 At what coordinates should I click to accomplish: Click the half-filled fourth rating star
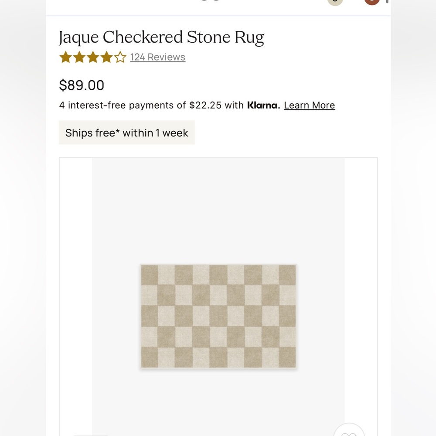[108, 57]
